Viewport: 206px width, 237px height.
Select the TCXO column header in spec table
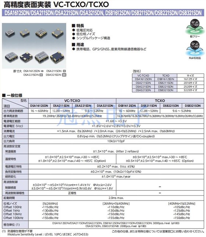click(x=160, y=101)
